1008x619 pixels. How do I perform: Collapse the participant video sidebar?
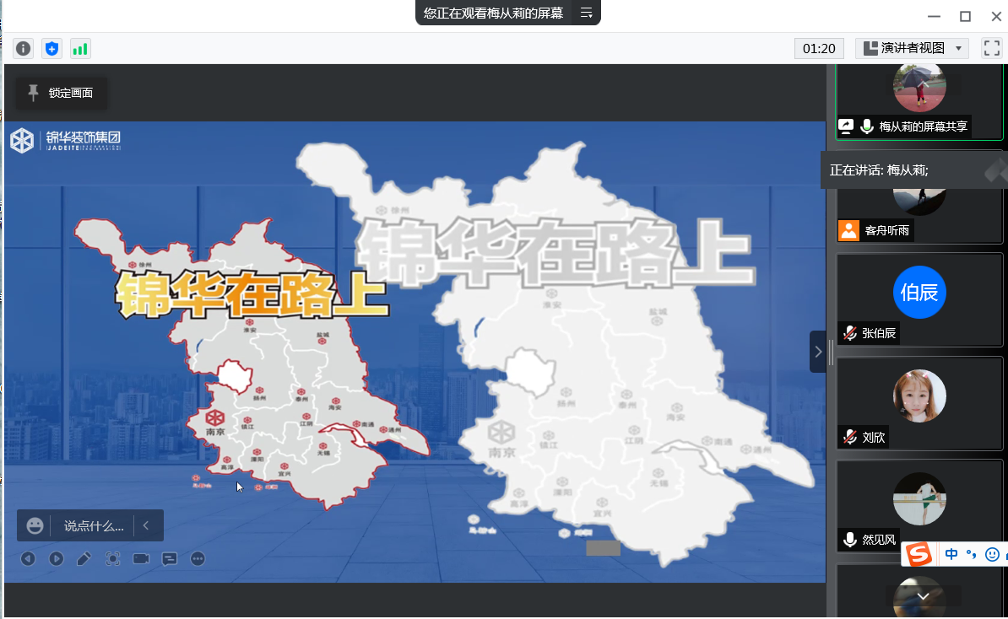[817, 352]
